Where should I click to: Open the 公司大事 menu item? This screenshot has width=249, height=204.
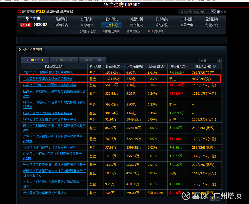[186, 25]
